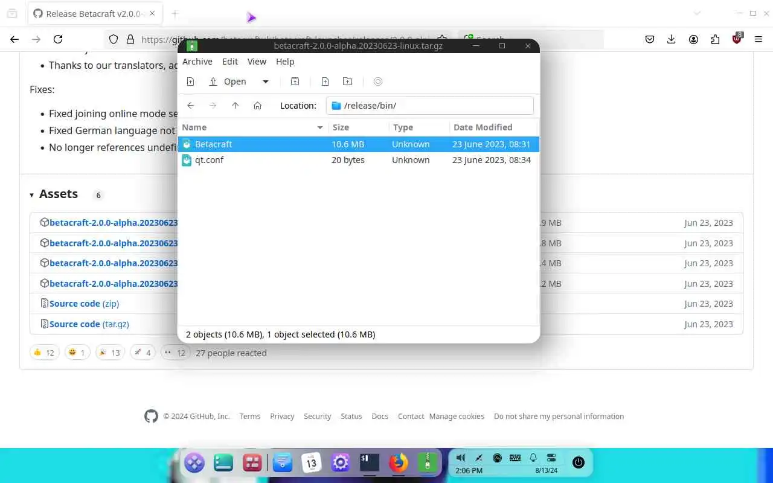Click the Location path field
The height and width of the screenshot is (483, 773).
click(x=430, y=106)
